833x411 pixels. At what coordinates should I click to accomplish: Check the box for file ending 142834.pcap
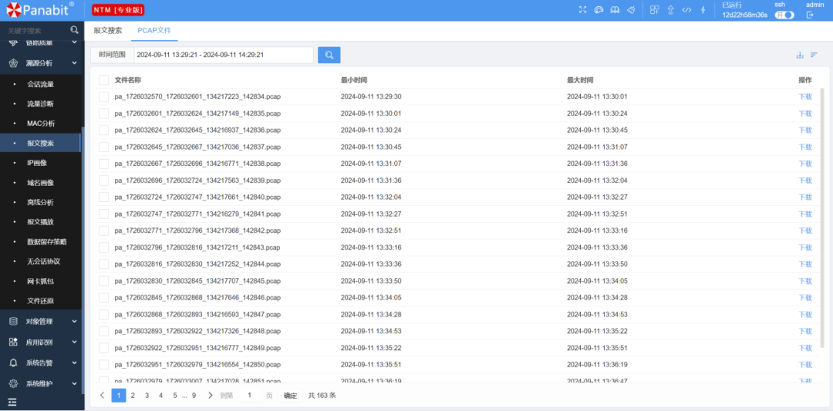(103, 96)
